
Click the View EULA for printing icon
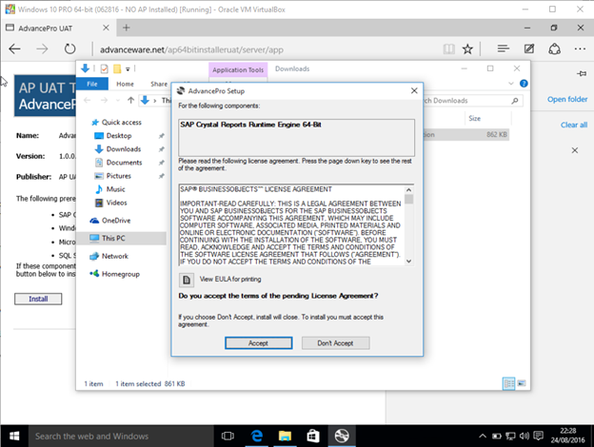188,280
